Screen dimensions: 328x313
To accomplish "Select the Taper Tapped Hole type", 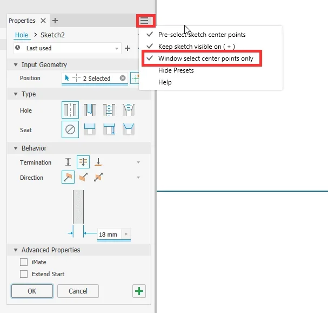I will click(129, 110).
